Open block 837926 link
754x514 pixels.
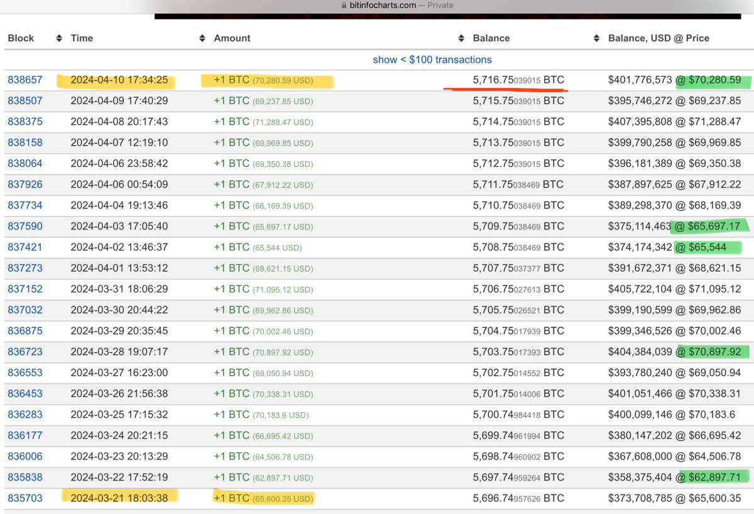pyautogui.click(x=25, y=185)
